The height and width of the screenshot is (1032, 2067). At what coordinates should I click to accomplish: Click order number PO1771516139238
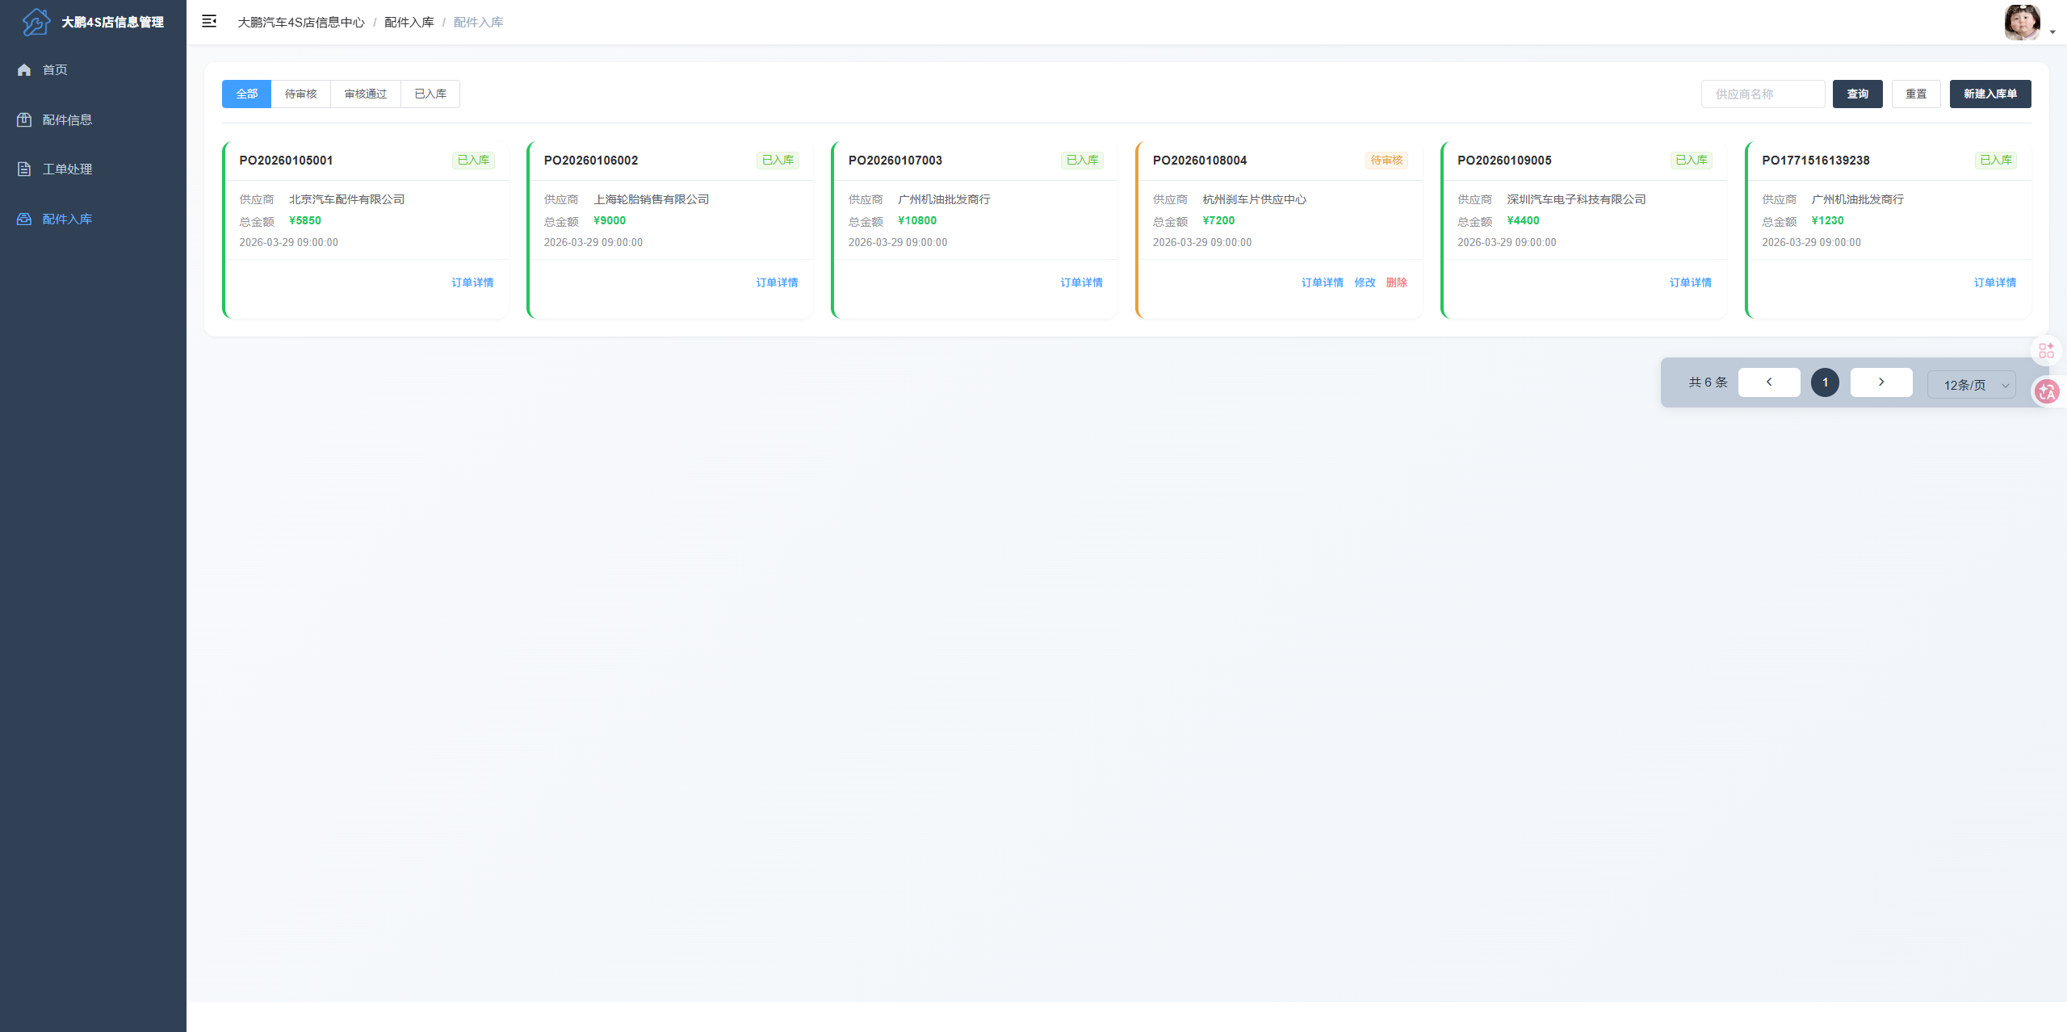(1816, 161)
